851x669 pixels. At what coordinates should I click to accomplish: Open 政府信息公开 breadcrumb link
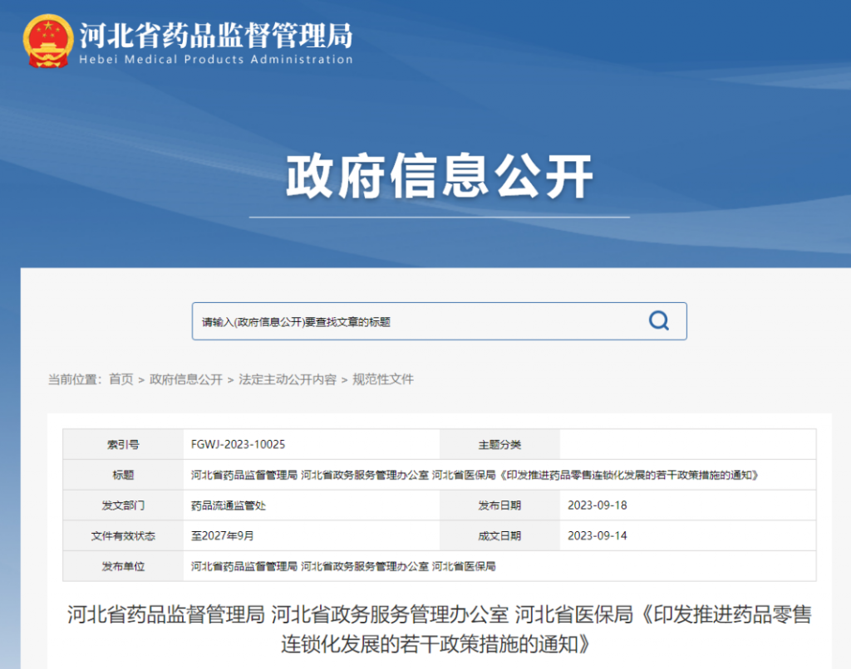[x=186, y=379]
